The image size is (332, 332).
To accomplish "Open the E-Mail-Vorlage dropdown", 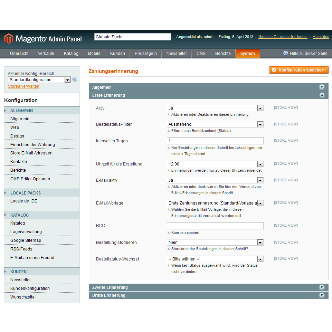I will (x=215, y=203).
